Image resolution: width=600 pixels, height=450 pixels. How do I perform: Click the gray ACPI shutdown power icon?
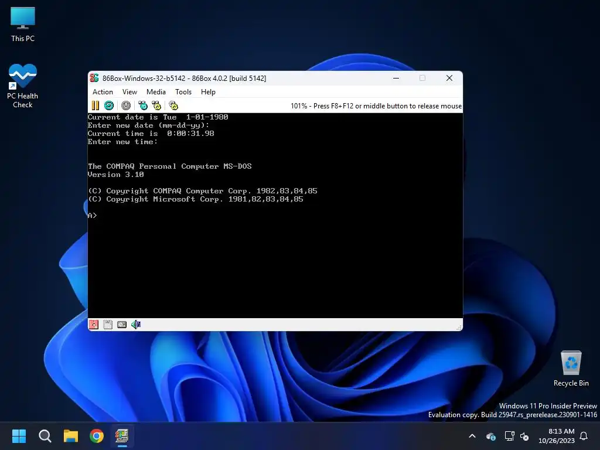pos(126,105)
